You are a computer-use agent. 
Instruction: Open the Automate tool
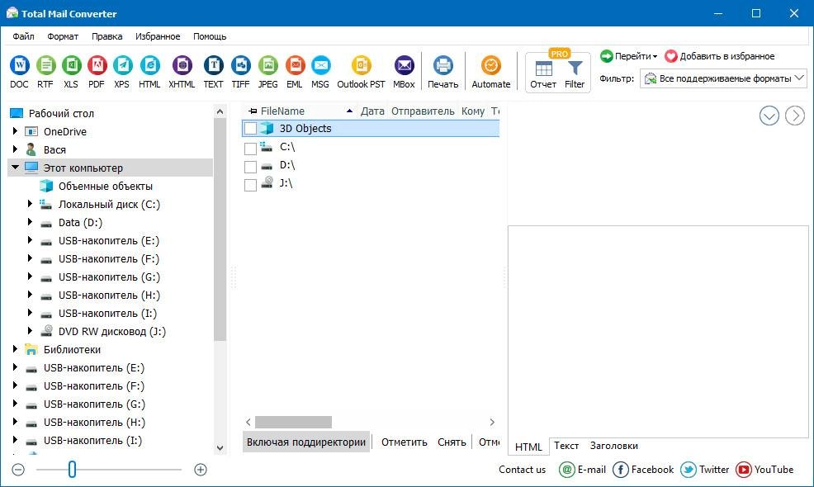(490, 72)
